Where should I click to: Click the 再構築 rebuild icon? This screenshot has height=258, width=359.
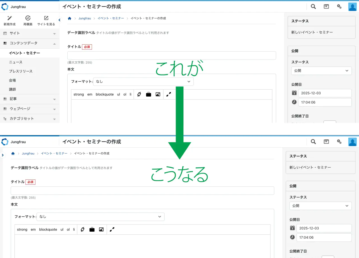point(28,18)
